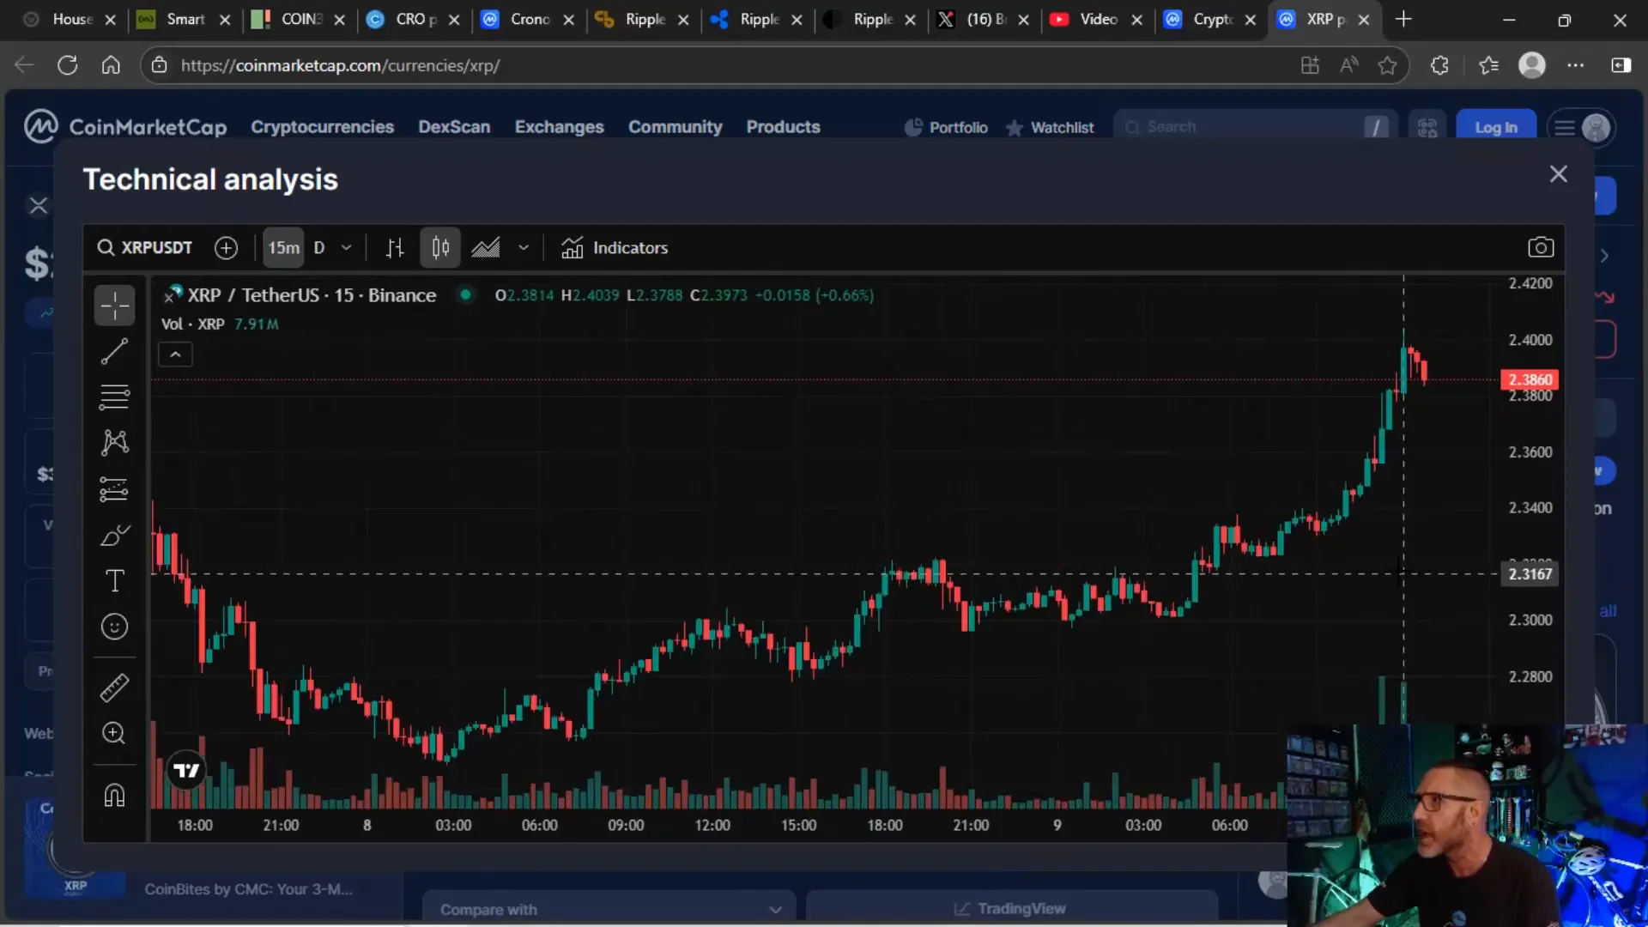Expand the timeframe interval dropdown

coord(347,248)
